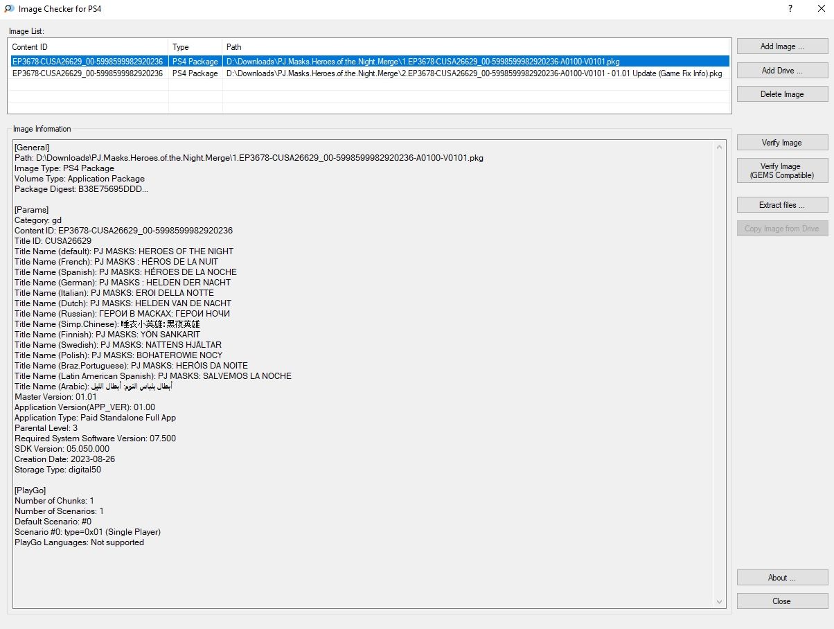Click the Master Version: 01.01 line

click(56, 397)
